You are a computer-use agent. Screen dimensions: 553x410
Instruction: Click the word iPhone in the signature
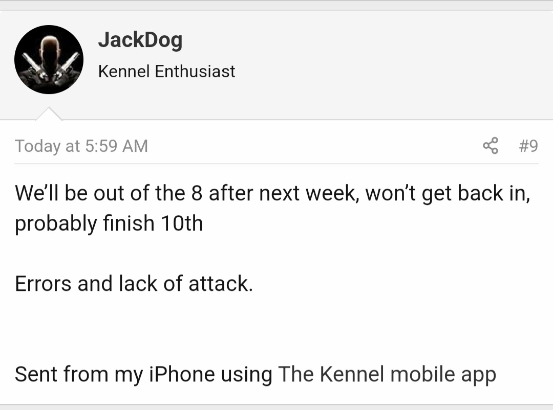[x=182, y=374]
